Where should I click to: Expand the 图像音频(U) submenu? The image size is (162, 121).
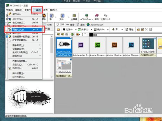(25, 45)
